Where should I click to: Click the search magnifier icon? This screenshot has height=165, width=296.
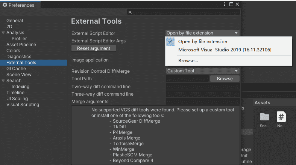pos(130,12)
